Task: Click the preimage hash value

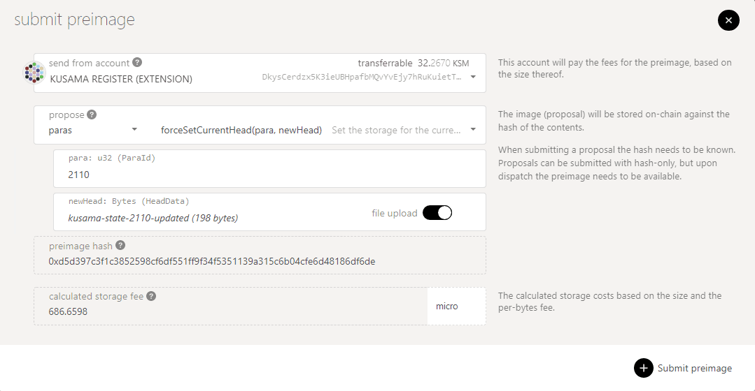Action: point(211,261)
